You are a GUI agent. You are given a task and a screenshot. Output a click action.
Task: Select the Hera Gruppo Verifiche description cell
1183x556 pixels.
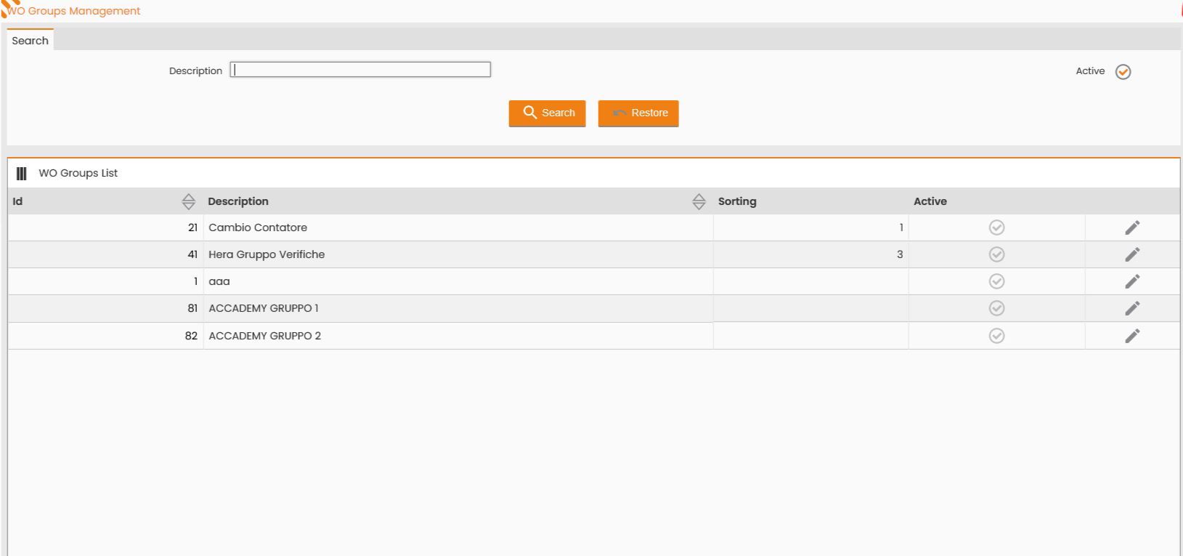click(x=458, y=254)
